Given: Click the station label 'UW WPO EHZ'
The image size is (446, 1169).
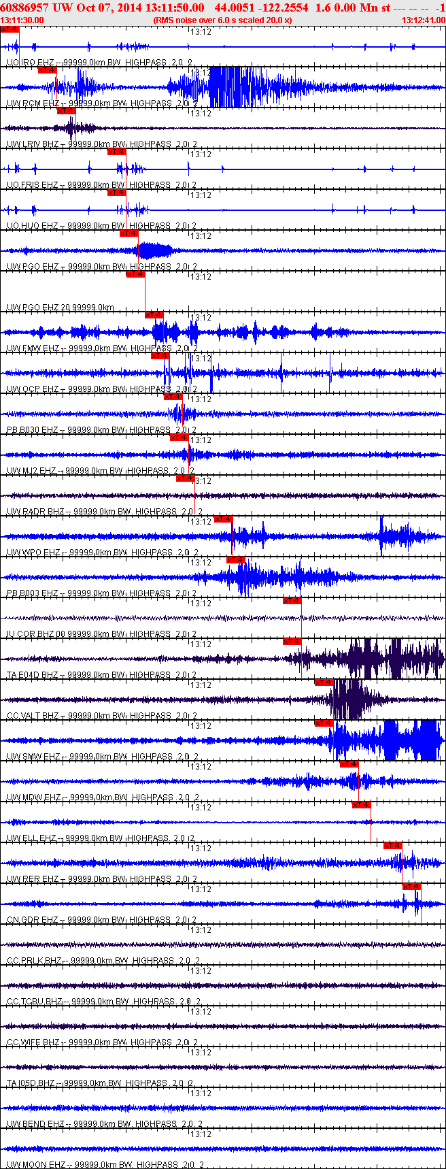Looking at the screenshot, I should pos(33,553).
